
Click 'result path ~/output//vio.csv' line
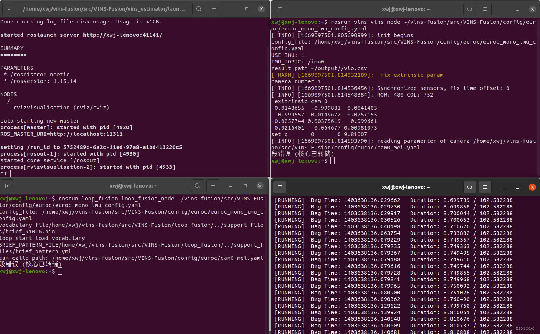[319, 68]
